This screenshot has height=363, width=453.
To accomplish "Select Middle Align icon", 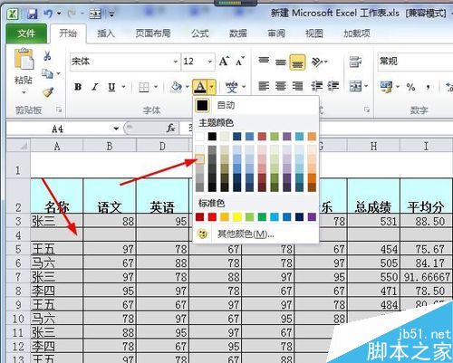I will (281, 62).
